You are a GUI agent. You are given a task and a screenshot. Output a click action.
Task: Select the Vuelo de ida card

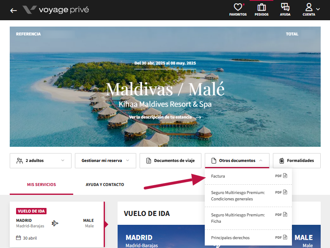point(57,224)
